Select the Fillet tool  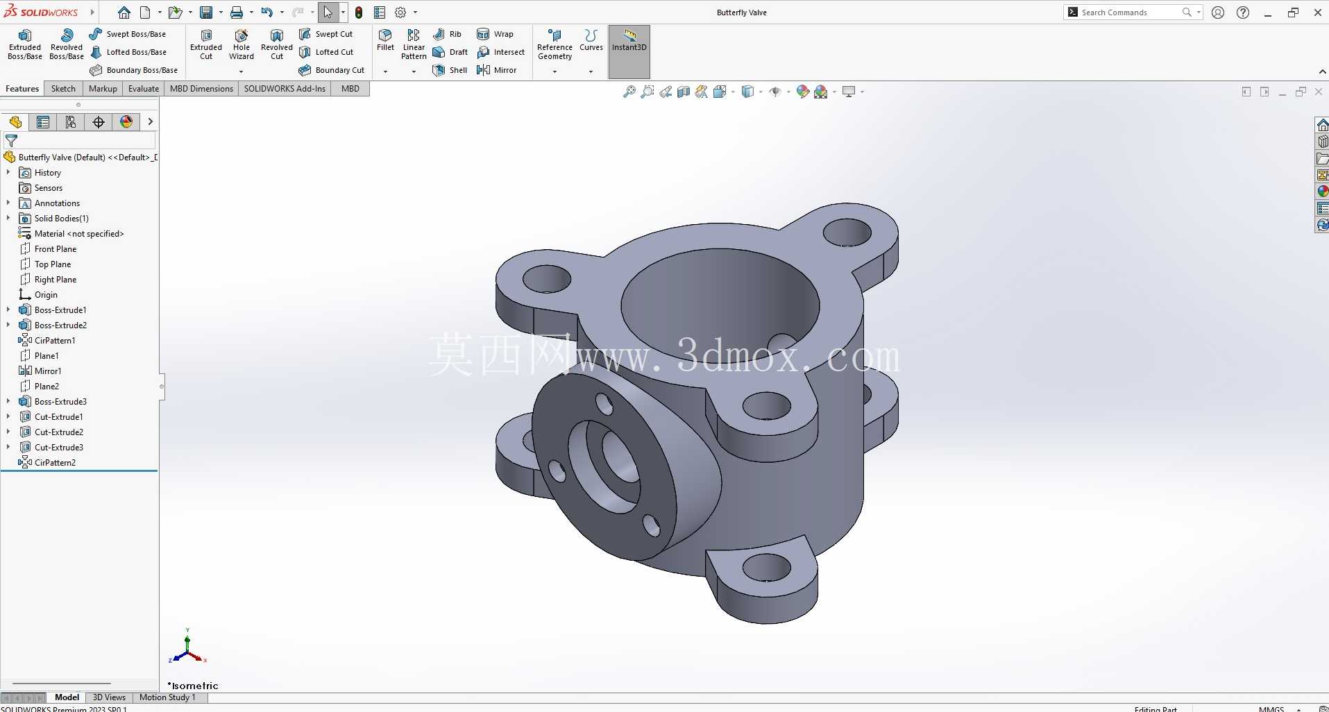coord(385,40)
